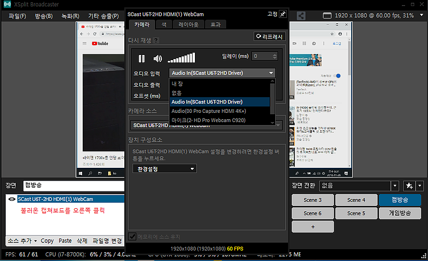Switch to the 캠방송 scene
The image size is (428, 261).
400,200
